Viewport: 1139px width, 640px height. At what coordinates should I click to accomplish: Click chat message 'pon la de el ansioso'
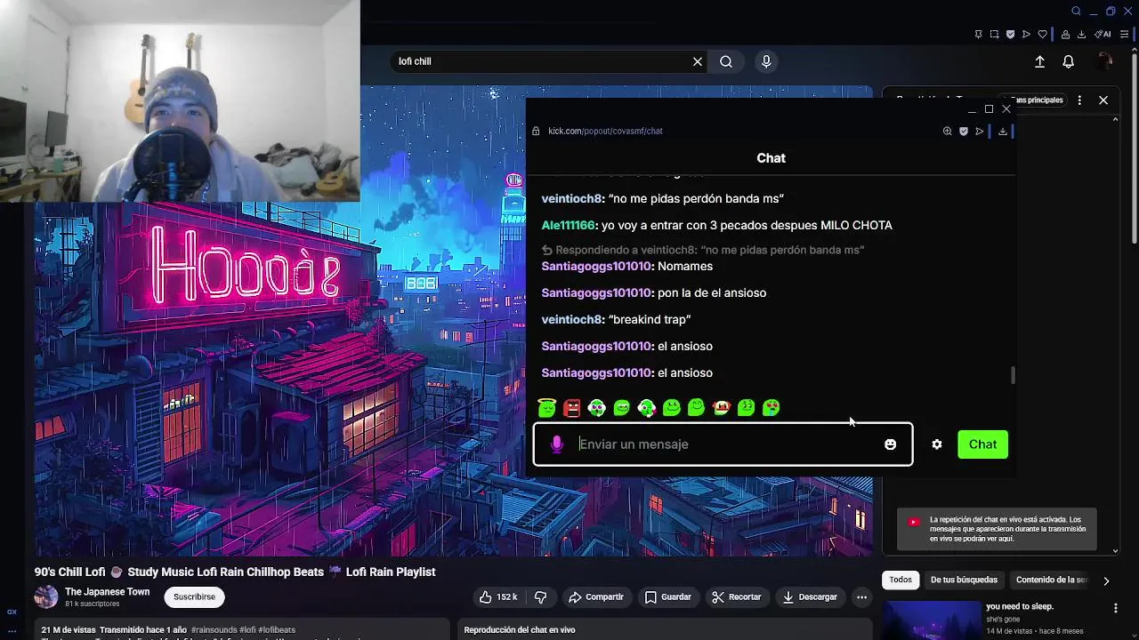pyautogui.click(x=712, y=292)
